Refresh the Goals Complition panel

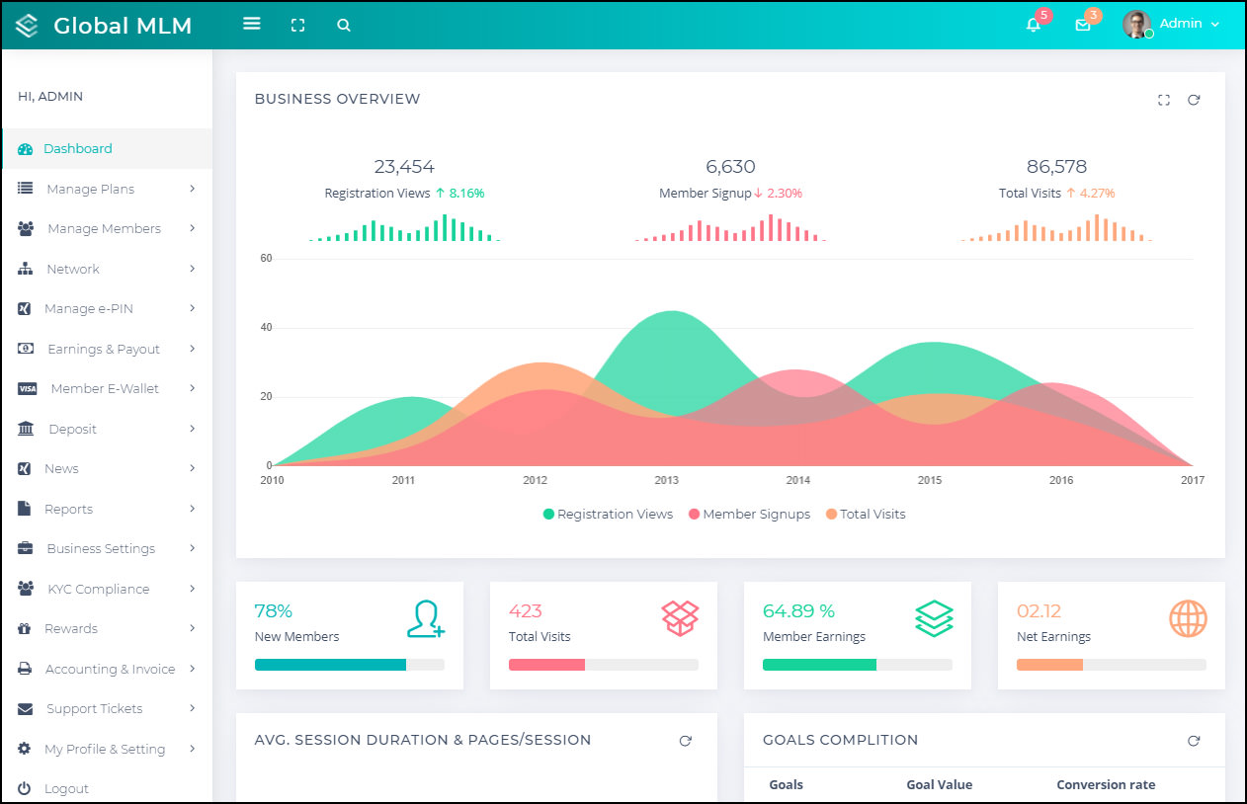click(1194, 741)
